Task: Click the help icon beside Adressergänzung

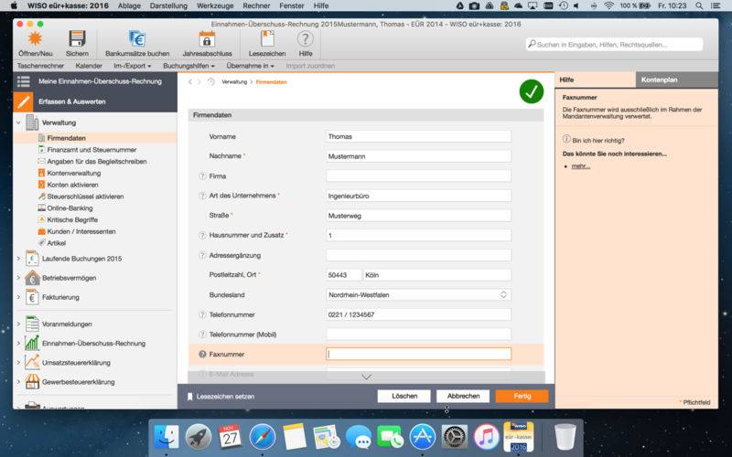Action: [x=202, y=256]
